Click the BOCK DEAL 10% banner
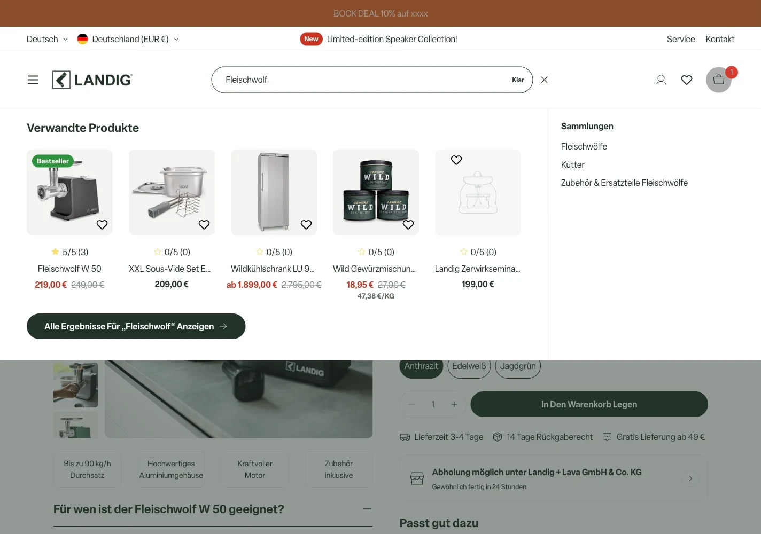This screenshot has height=534, width=761. [x=381, y=13]
